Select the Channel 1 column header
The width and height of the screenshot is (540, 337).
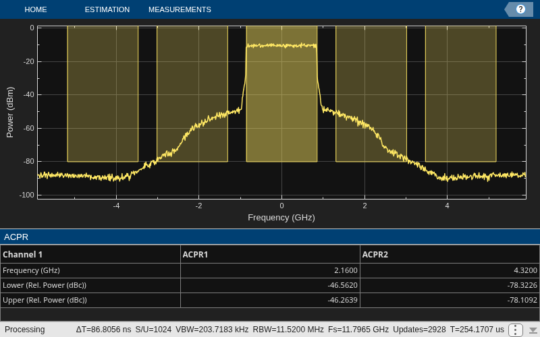pyautogui.click(x=90, y=255)
